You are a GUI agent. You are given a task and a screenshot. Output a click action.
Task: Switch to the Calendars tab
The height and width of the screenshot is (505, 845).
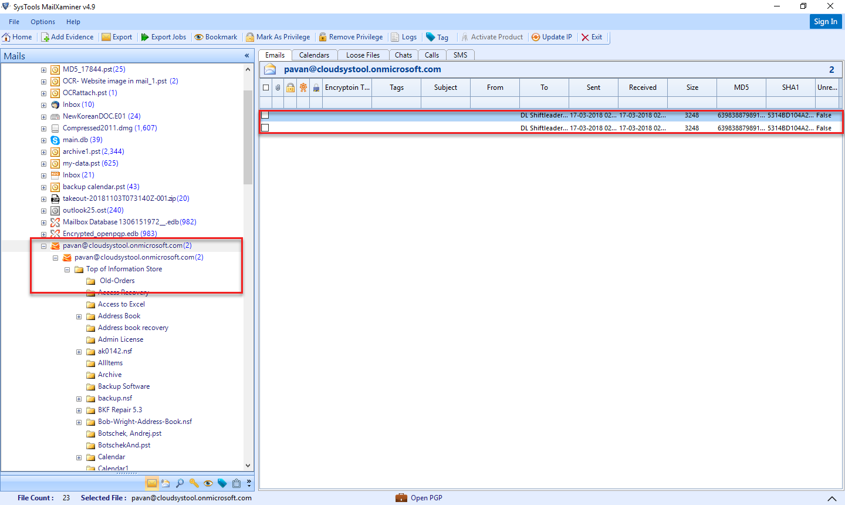click(314, 55)
